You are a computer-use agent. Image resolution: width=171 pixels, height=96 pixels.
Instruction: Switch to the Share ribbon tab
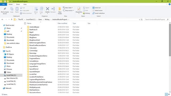pos(18,4)
